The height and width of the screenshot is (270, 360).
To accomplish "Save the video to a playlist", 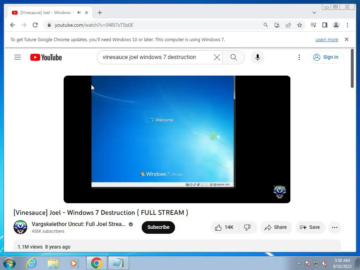I will (310, 227).
